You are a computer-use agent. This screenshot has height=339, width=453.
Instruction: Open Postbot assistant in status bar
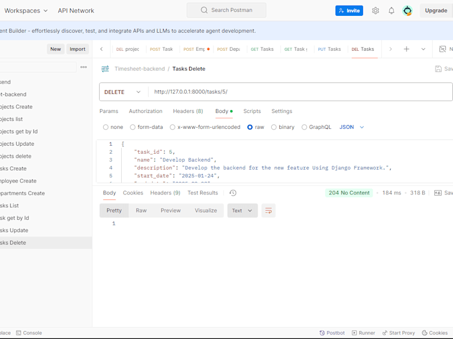(332, 333)
